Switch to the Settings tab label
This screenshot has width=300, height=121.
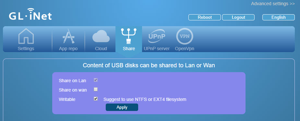pyautogui.click(x=26, y=49)
